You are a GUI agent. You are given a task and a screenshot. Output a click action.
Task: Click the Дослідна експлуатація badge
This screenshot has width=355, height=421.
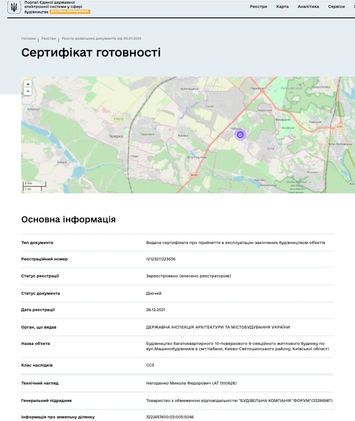[70, 12]
